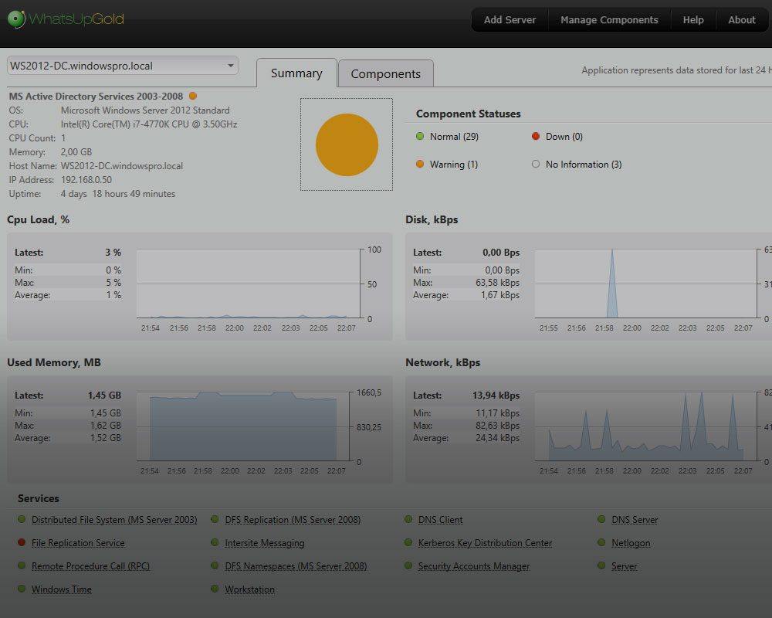Click the orange status dot beside MS Active Directory Services
Viewport: 772px width, 618px height.
[193, 96]
